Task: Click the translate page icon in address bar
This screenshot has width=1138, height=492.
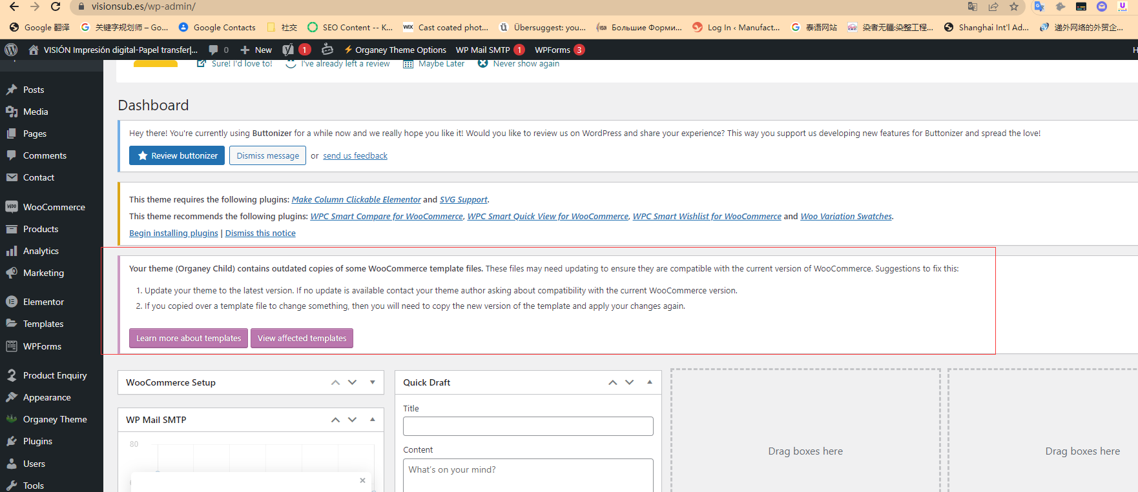Action: [973, 6]
